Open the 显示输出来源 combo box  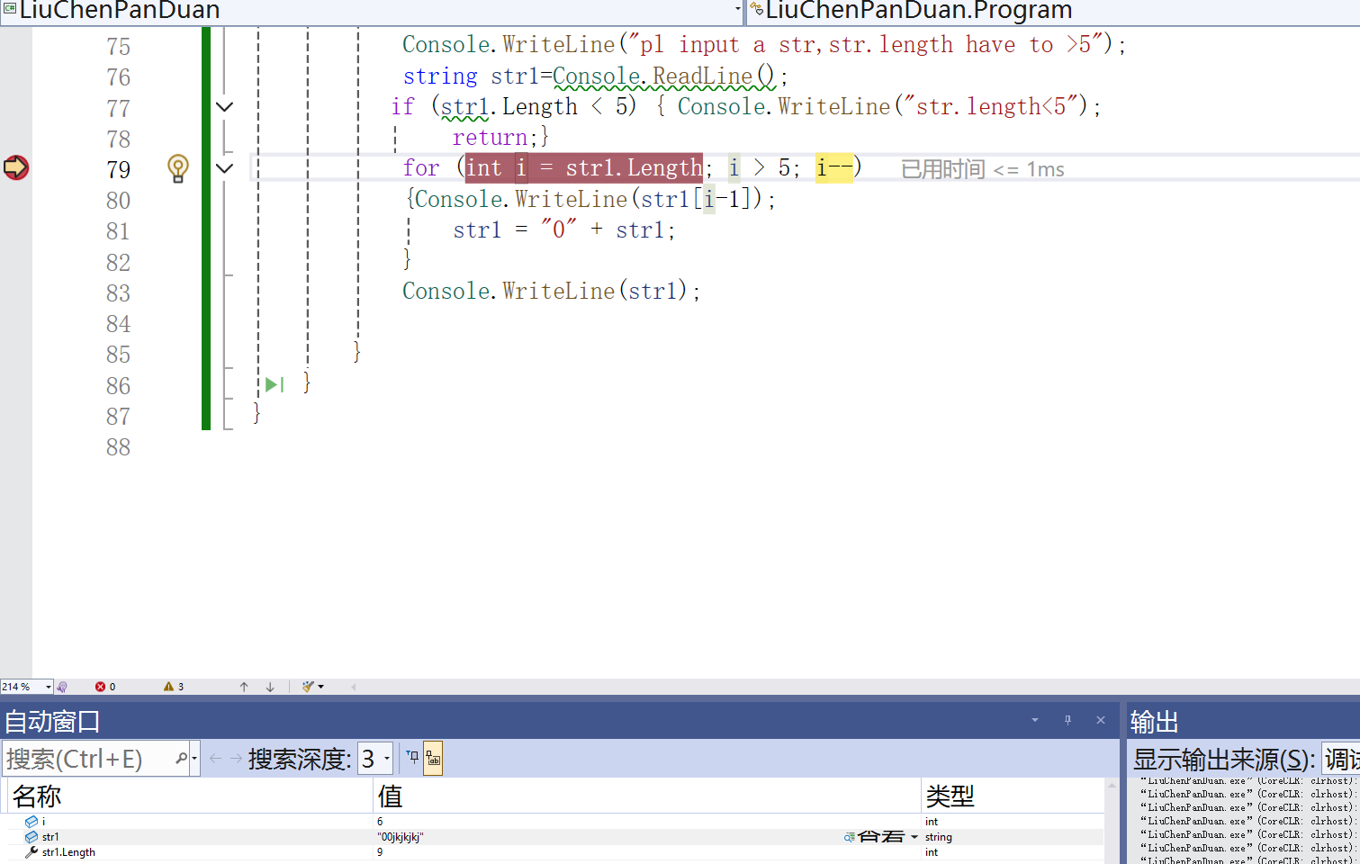(1340, 759)
